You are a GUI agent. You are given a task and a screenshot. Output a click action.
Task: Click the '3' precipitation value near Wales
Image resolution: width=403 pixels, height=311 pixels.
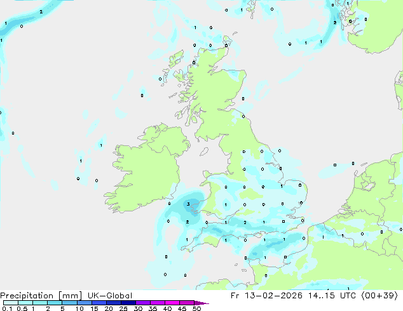pyautogui.click(x=188, y=204)
